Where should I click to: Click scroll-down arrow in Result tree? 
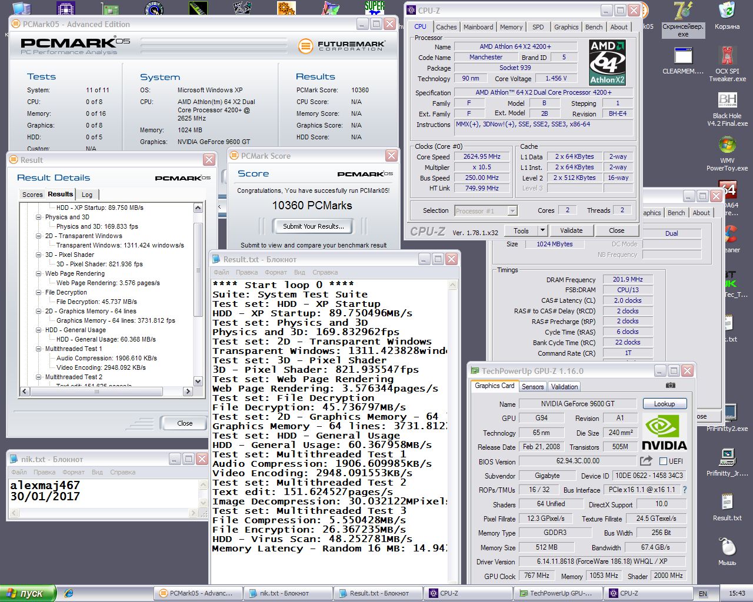(x=198, y=382)
